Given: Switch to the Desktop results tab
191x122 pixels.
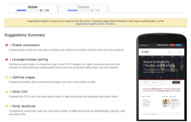Looking at the screenshot, I should (84, 8).
